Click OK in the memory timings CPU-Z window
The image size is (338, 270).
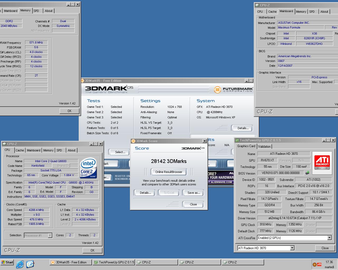pyautogui.click(x=69, y=111)
